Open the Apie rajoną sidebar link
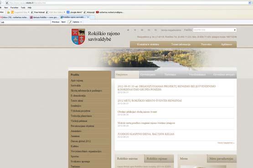253x168 pixels. click(x=77, y=80)
